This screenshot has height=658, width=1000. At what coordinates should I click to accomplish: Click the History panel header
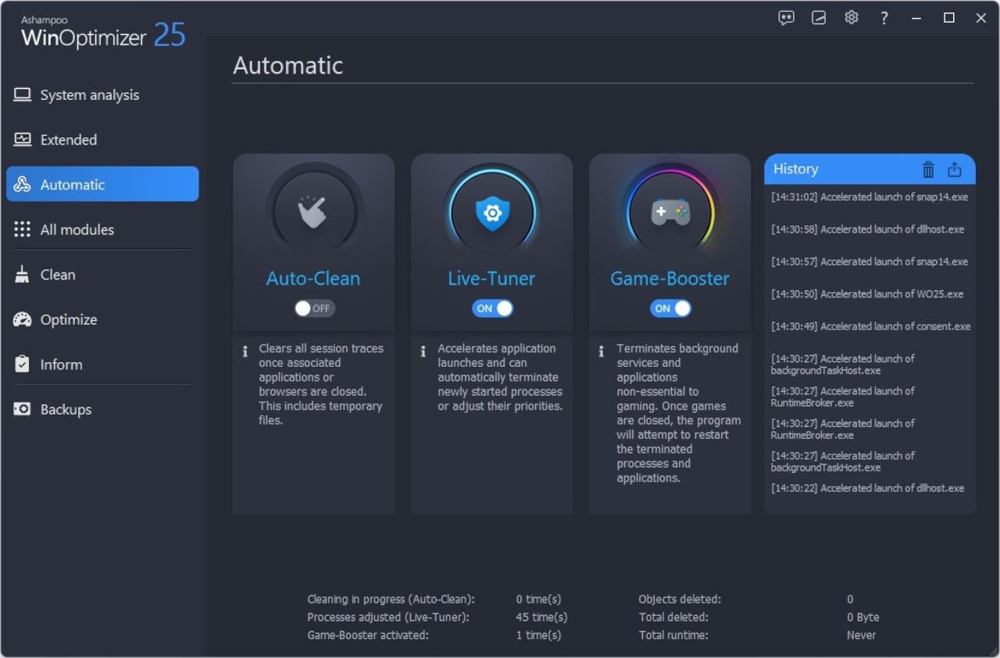870,169
